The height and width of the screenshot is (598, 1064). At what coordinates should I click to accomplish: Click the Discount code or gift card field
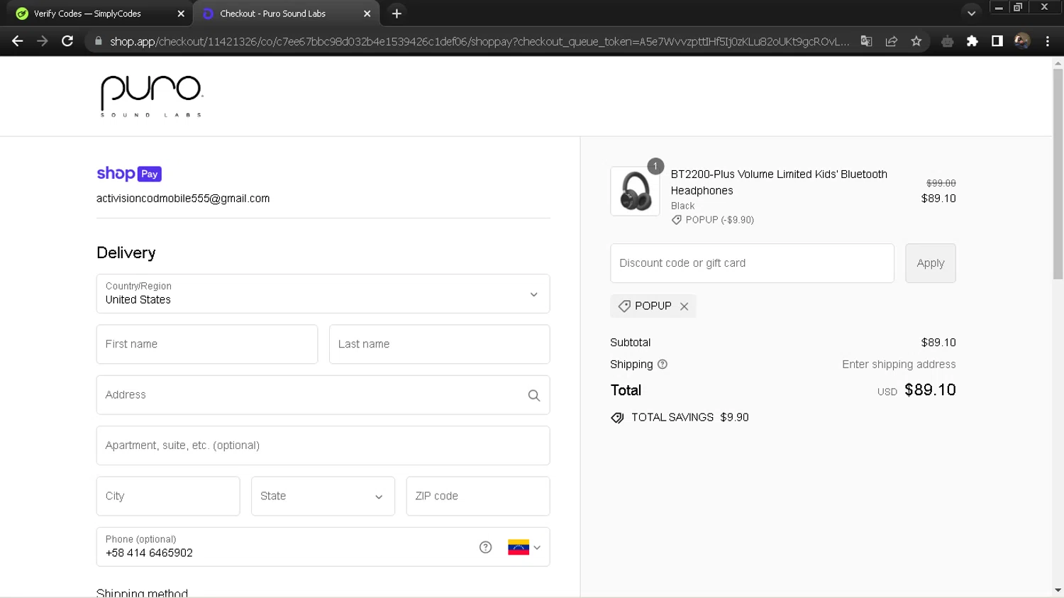tap(752, 263)
